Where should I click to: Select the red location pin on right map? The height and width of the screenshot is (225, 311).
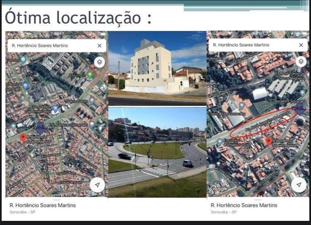pos(269,141)
